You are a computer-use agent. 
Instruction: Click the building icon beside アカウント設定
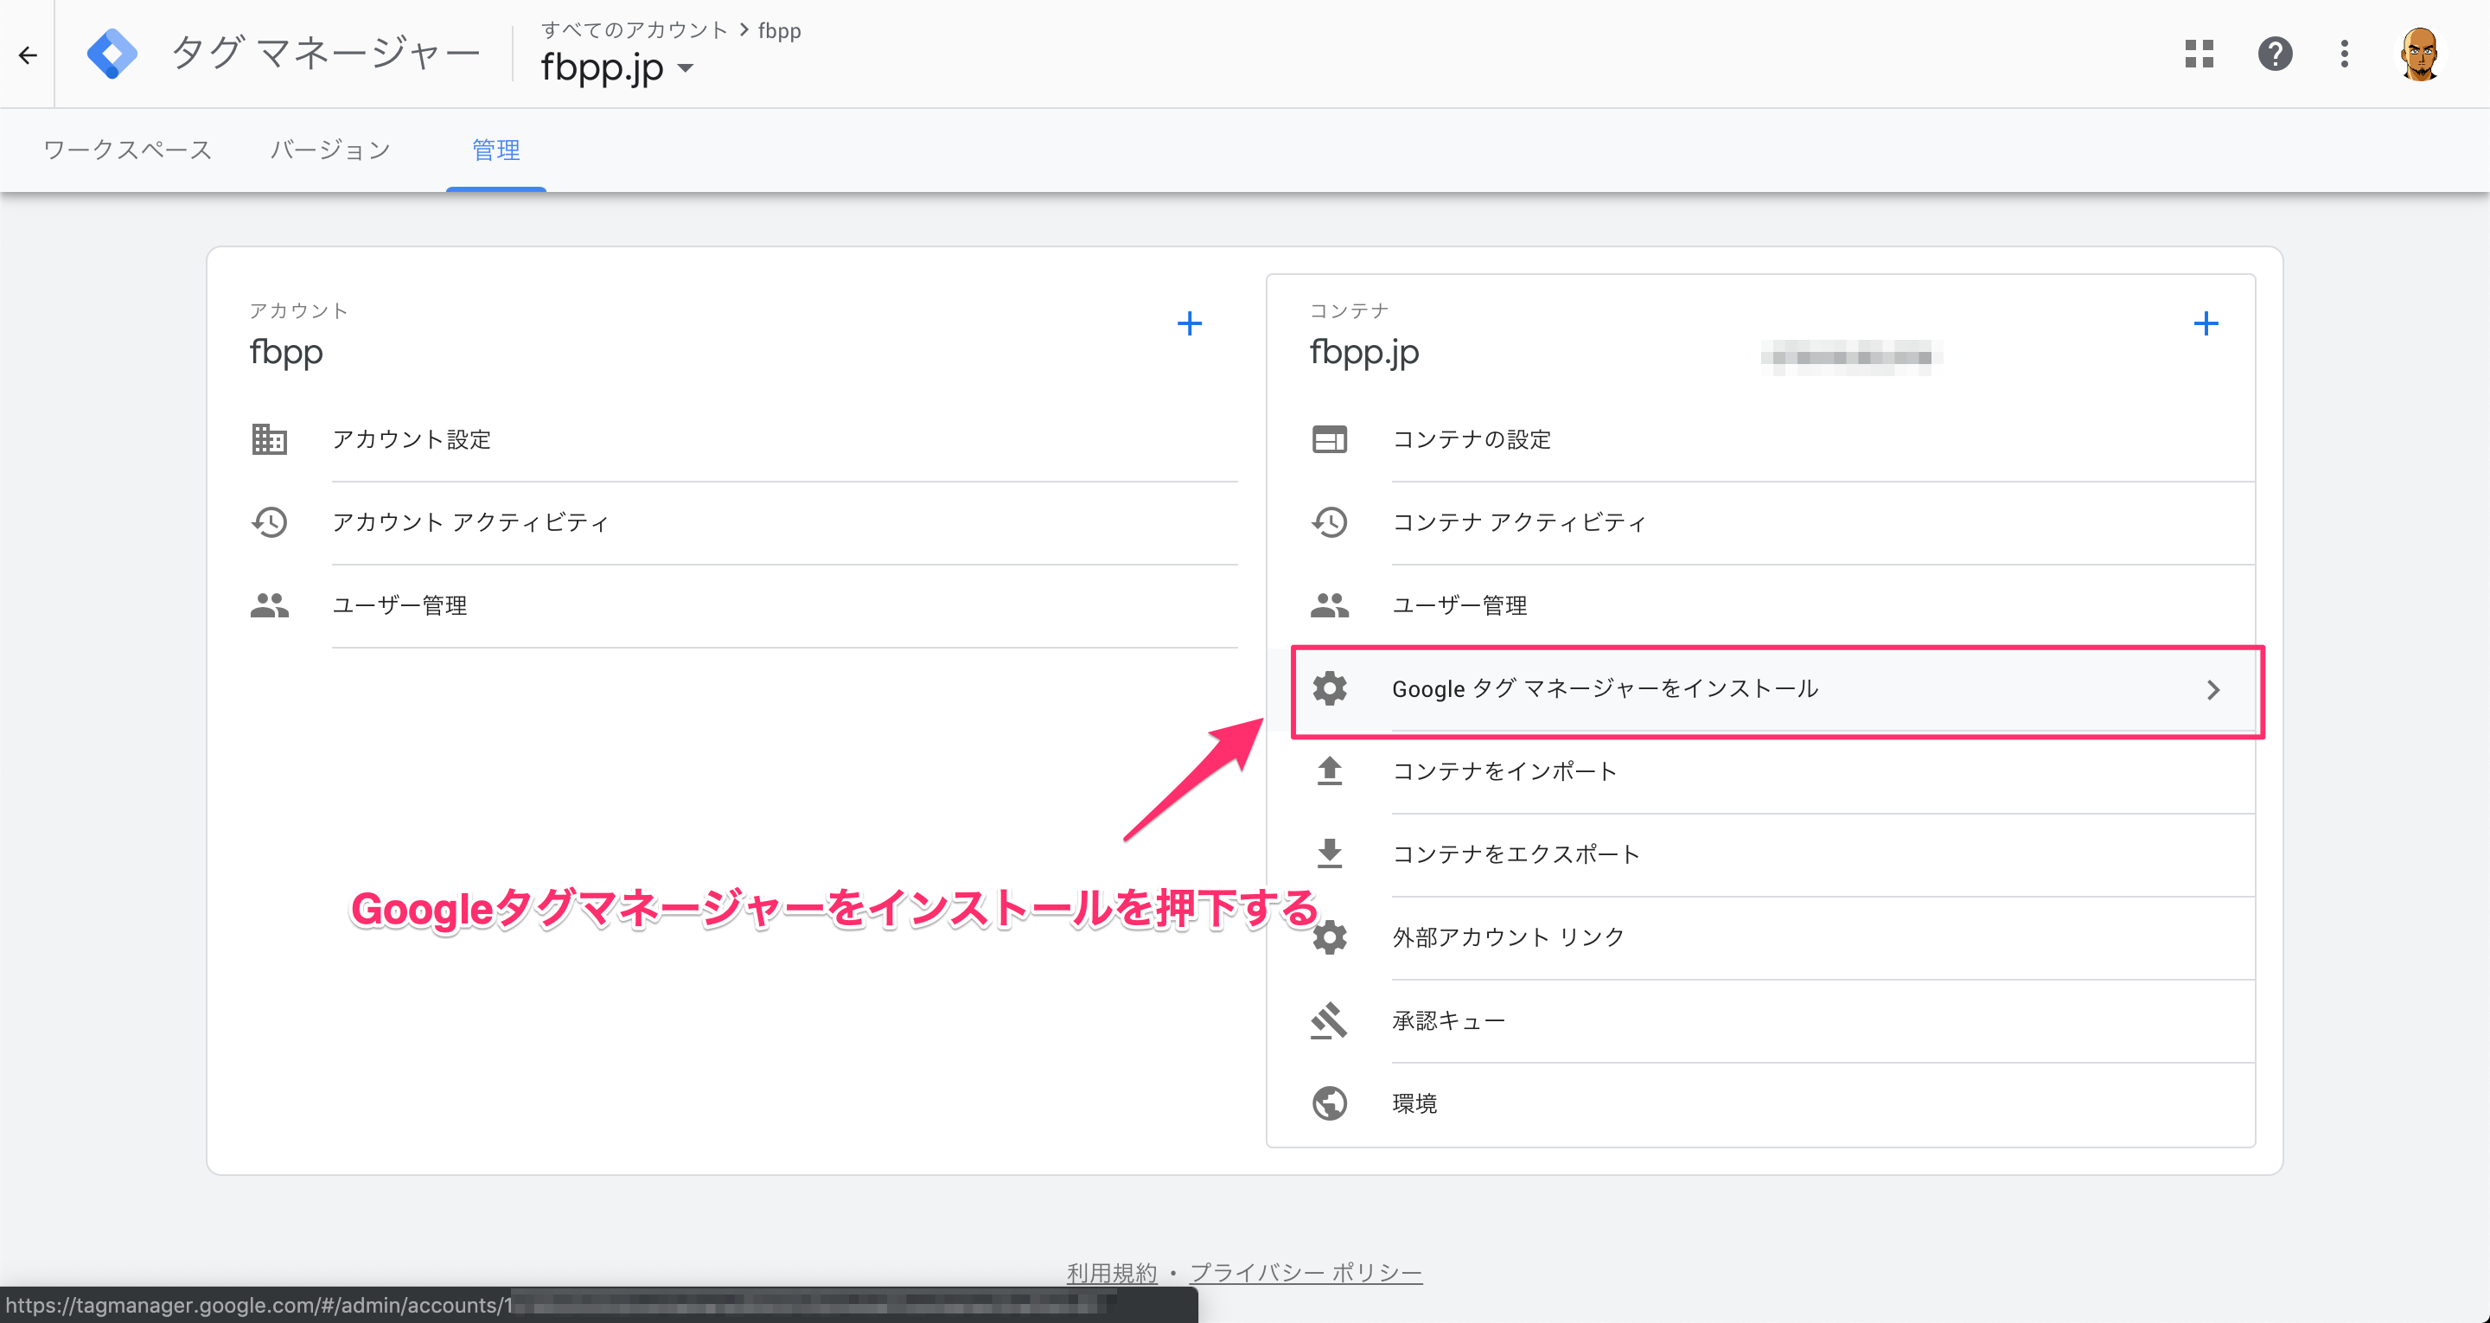(x=269, y=439)
